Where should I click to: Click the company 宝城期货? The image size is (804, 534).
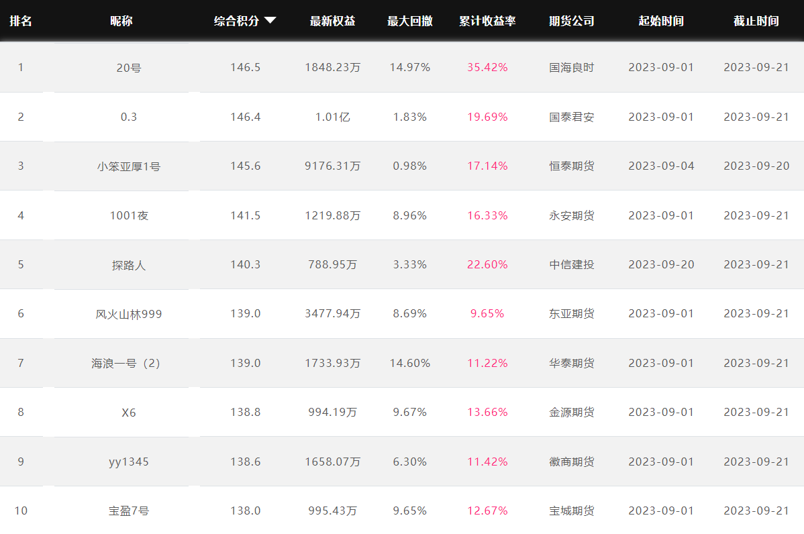[572, 511]
